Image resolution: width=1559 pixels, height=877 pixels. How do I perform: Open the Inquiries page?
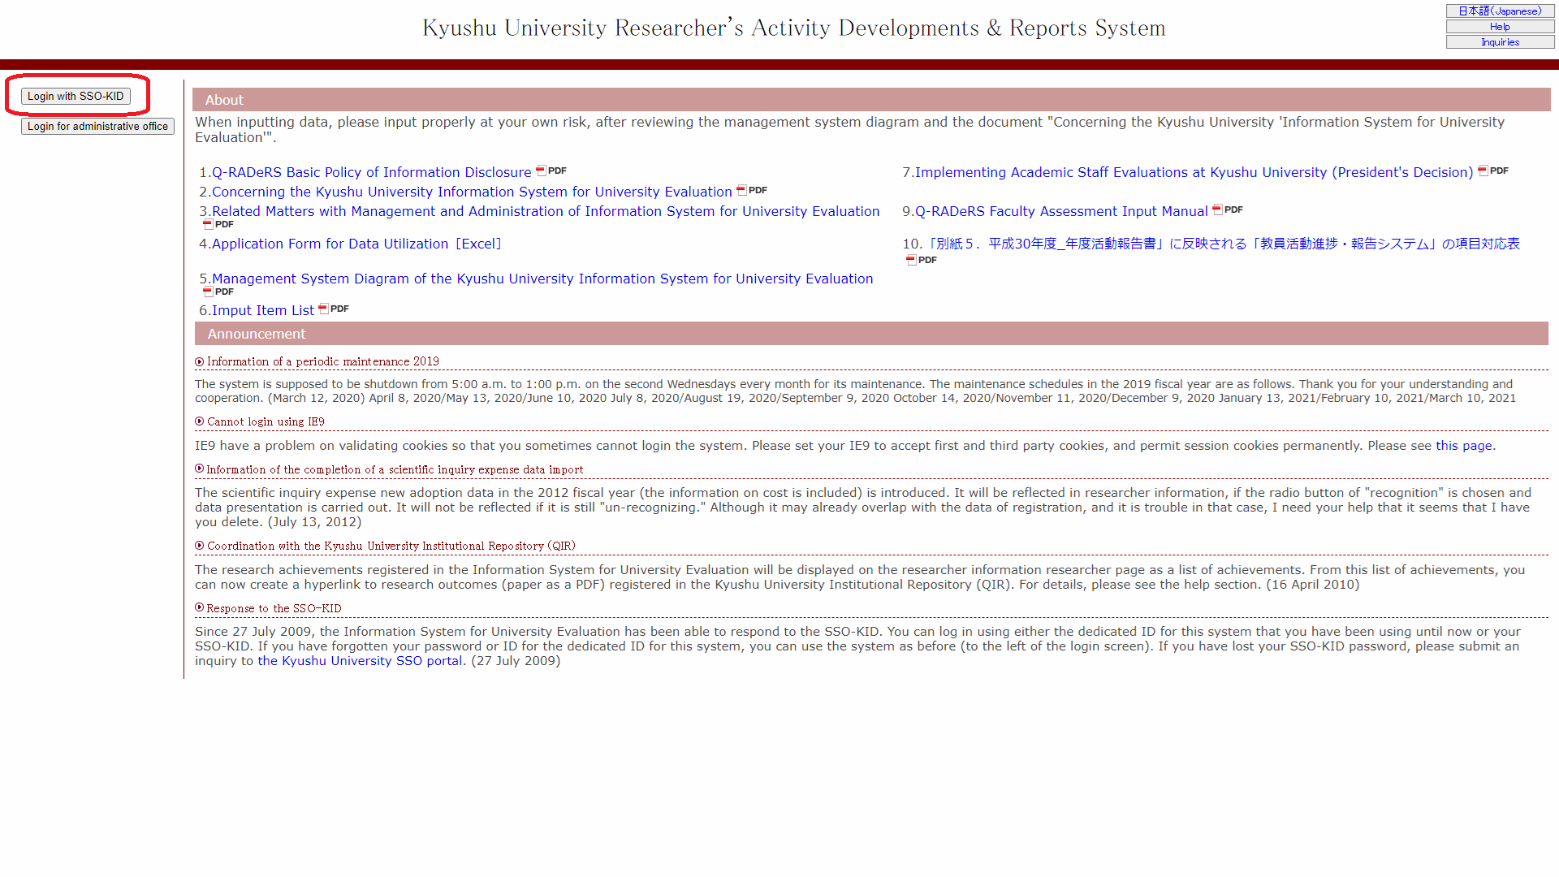point(1500,42)
